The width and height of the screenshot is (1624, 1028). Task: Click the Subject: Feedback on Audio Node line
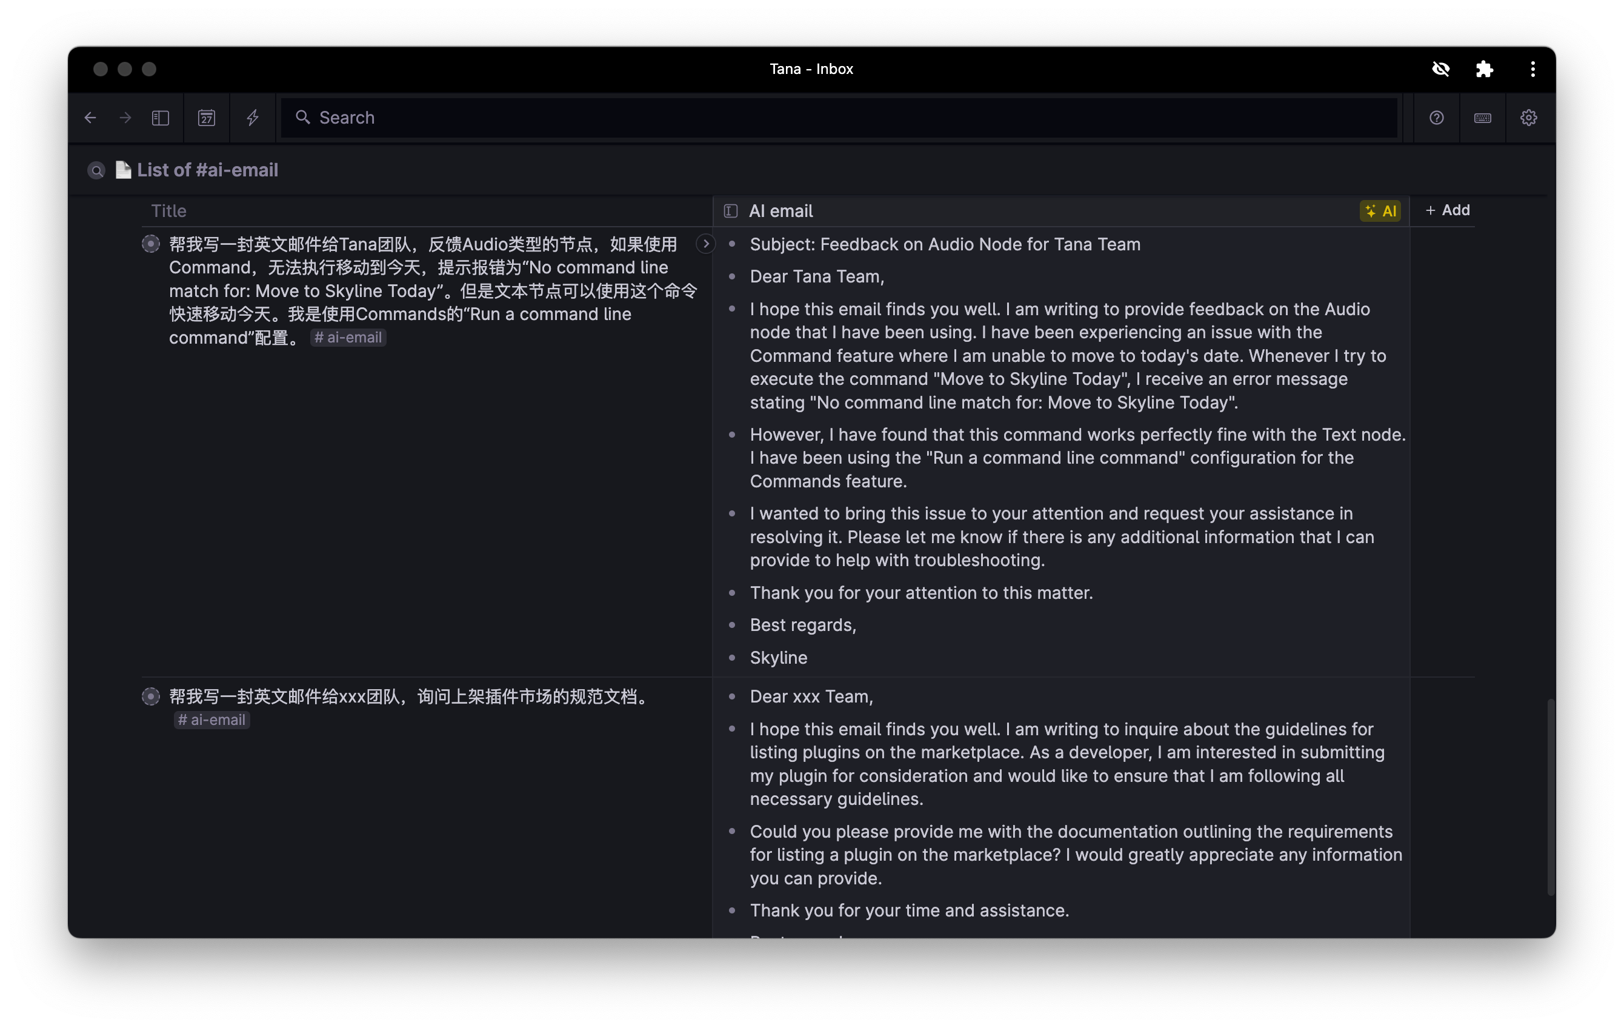coord(945,244)
